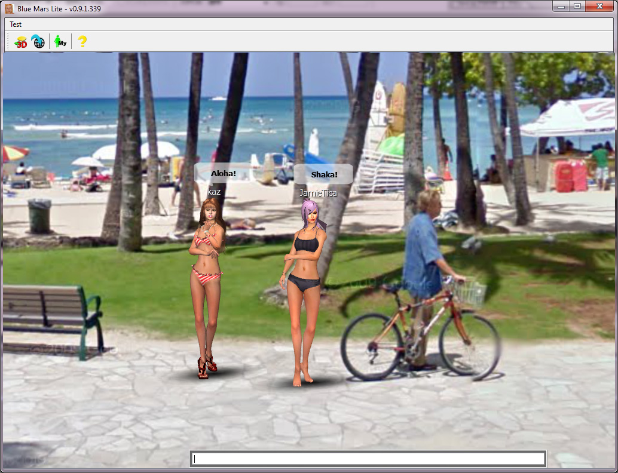618x473 pixels.
Task: Open the Test menu
Action: pyautogui.click(x=16, y=24)
